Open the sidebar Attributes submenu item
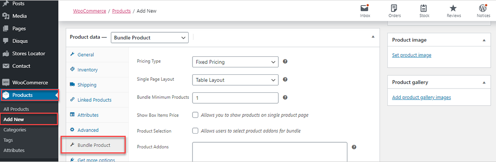 click(14, 150)
